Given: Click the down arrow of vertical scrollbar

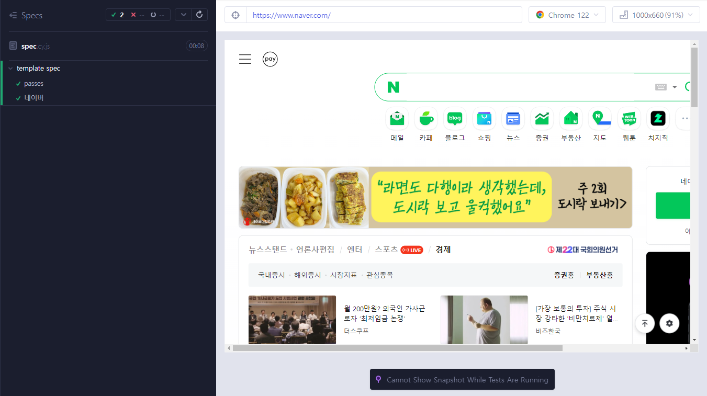Looking at the screenshot, I should (694, 340).
